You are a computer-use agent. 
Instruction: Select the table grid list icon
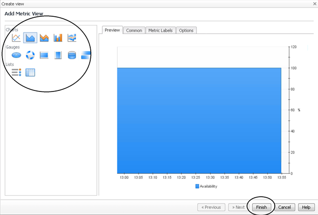[x=30, y=72]
